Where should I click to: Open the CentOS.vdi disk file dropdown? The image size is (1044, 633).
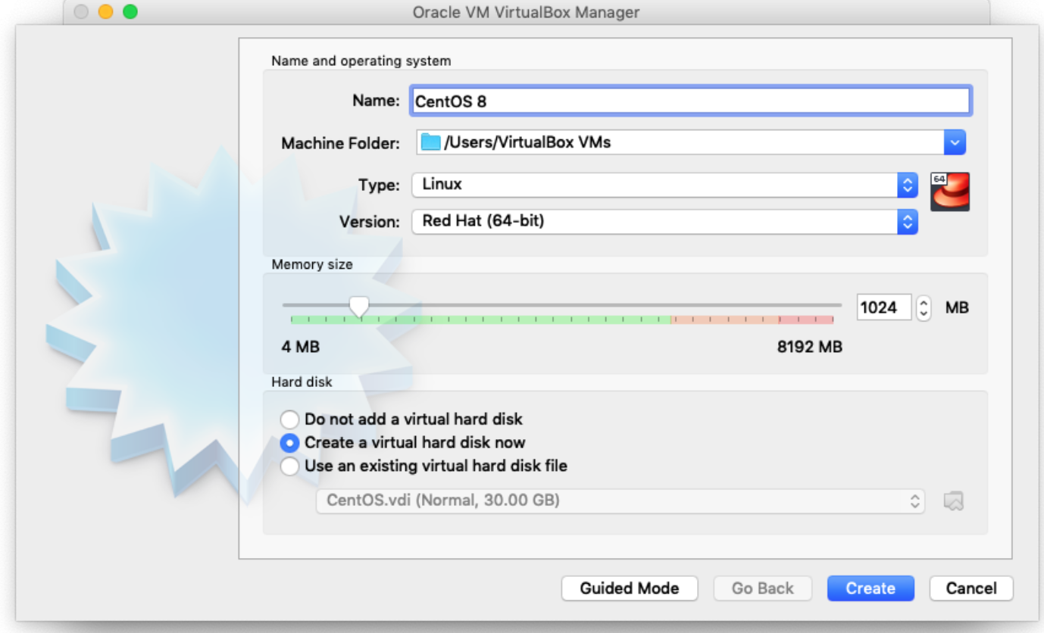tap(620, 500)
